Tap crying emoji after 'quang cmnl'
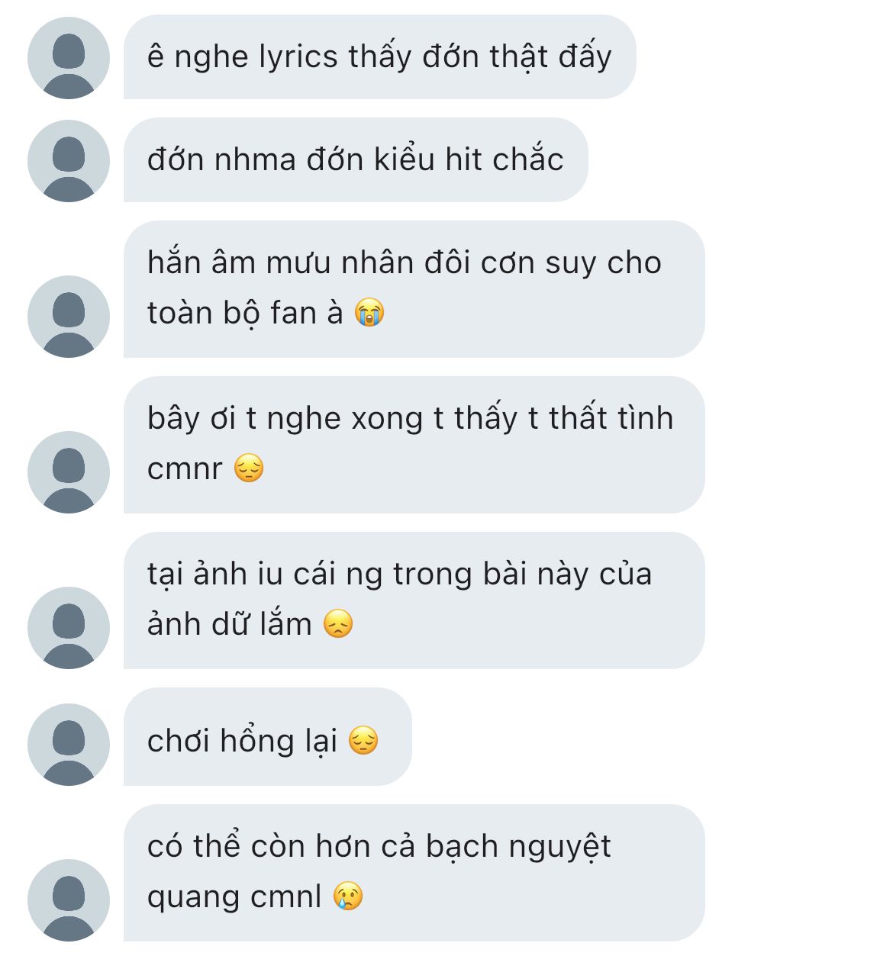This screenshot has height=956, width=893. pos(348,896)
